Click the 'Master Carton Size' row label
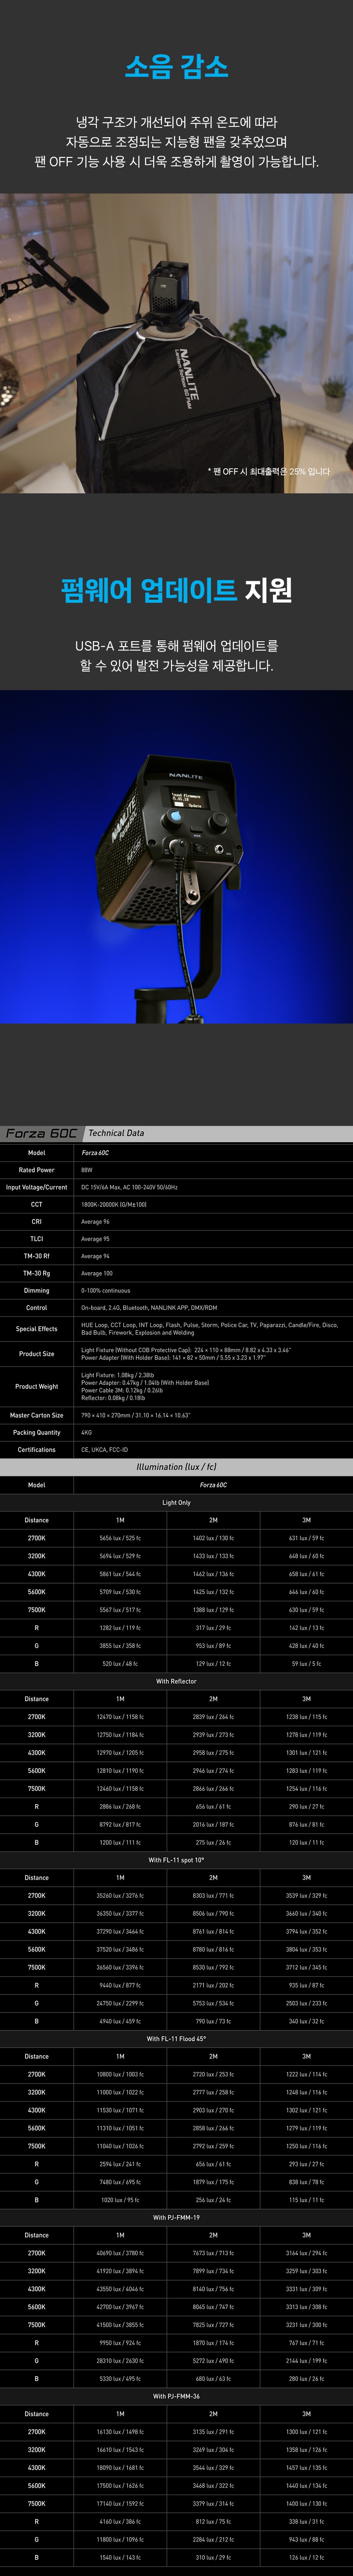 pos(37,1415)
